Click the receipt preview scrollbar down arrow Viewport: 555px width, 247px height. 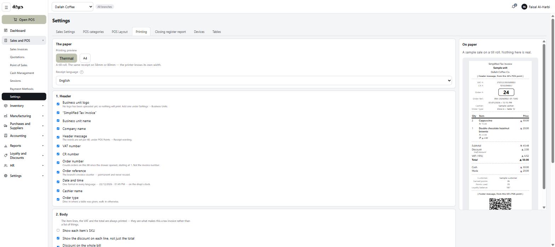click(544, 207)
